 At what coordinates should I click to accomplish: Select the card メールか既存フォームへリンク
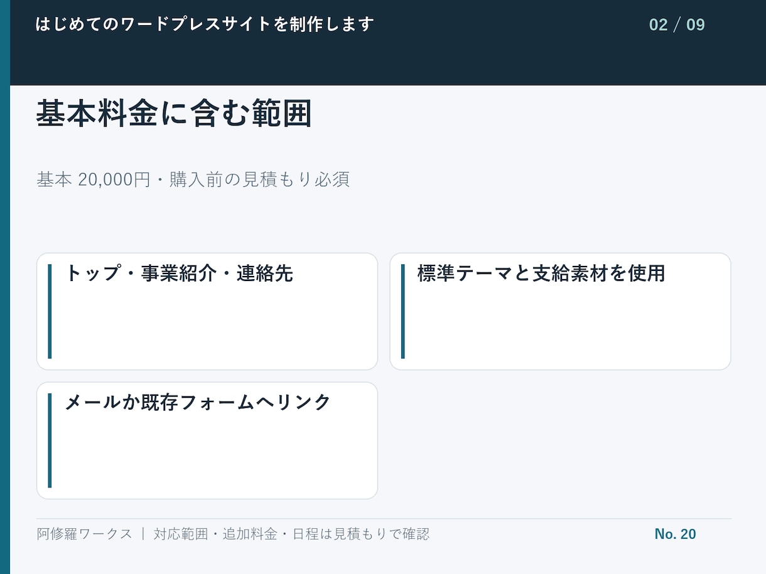click(x=207, y=440)
